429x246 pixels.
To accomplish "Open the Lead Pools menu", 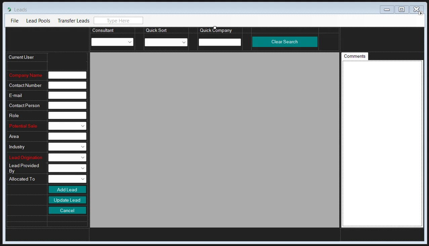I will pos(38,20).
